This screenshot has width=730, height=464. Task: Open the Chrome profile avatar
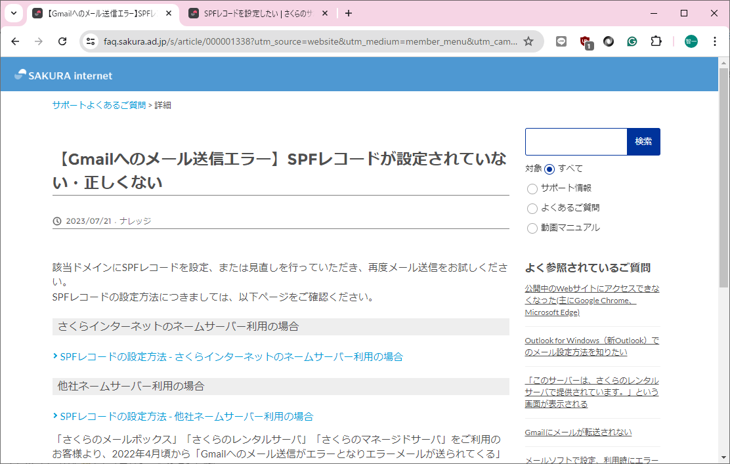tap(691, 41)
